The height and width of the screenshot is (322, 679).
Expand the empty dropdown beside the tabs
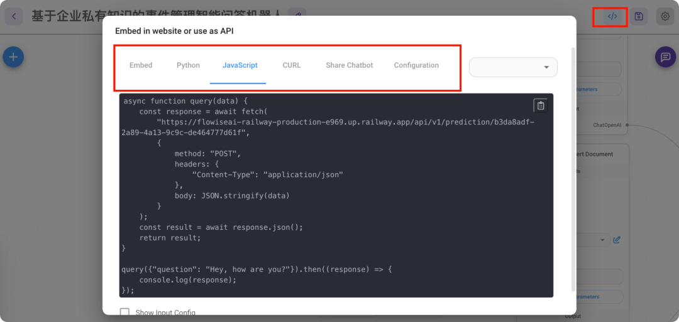click(x=513, y=67)
